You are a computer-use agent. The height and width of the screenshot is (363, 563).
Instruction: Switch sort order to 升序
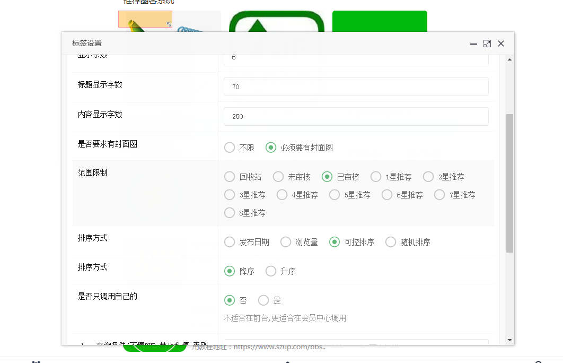pos(271,271)
